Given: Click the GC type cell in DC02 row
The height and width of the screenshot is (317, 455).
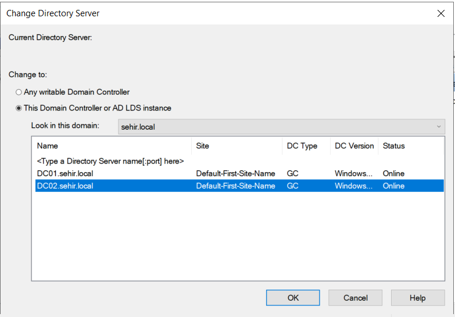Looking at the screenshot, I should point(293,186).
